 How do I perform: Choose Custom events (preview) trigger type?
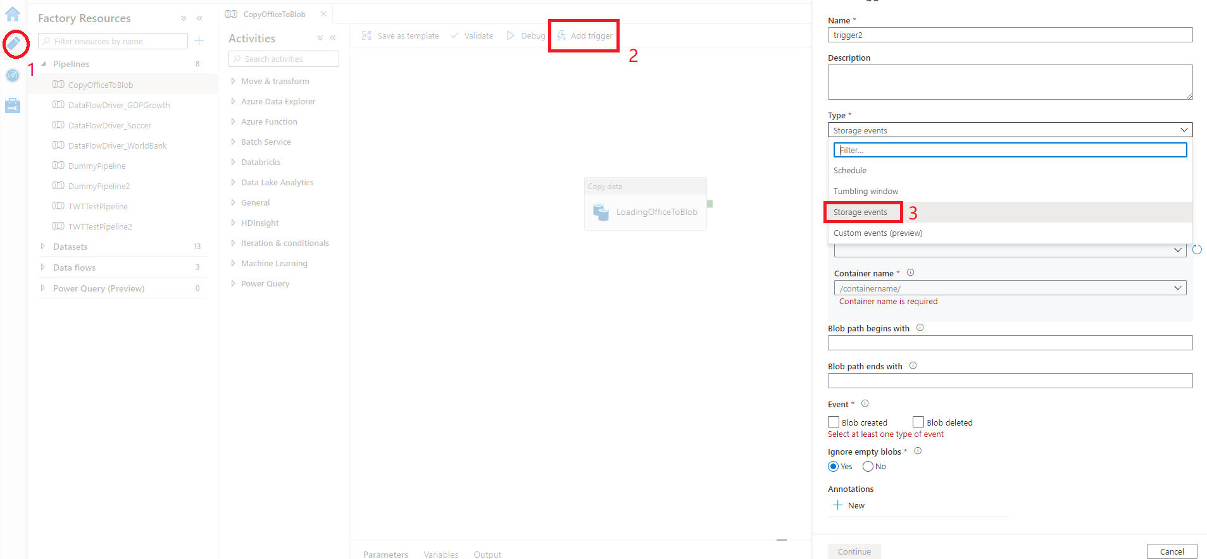click(x=1010, y=233)
